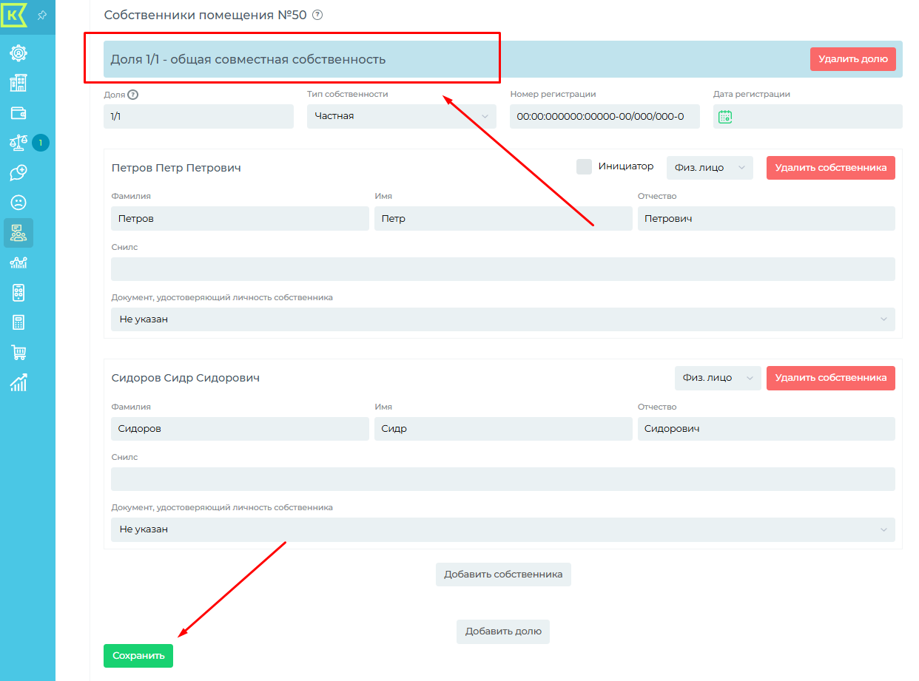This screenshot has height=681, width=919.
Task: Click help icon next to room №50 title
Action: [317, 15]
